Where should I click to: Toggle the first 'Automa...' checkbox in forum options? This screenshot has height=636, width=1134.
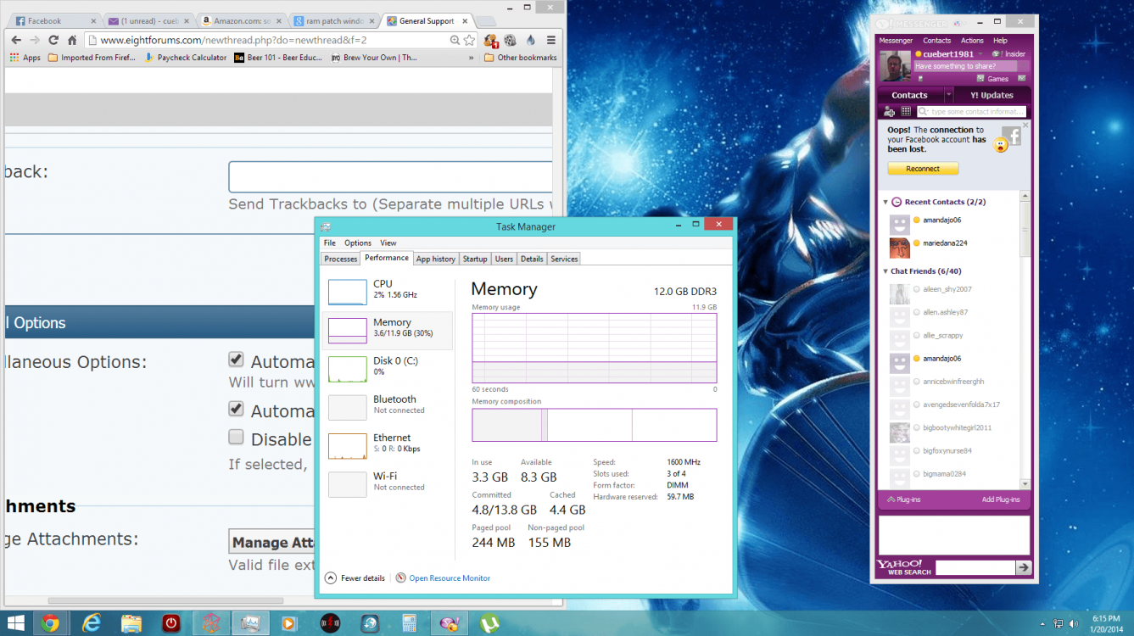pos(236,360)
